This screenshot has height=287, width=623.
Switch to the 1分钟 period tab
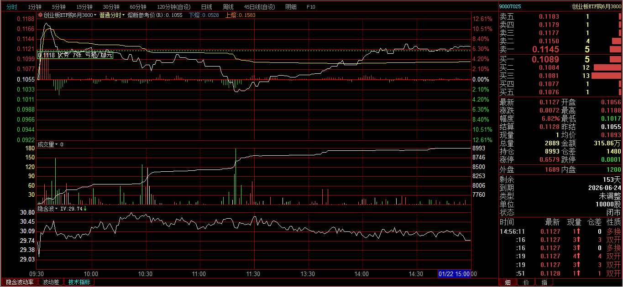click(34, 7)
